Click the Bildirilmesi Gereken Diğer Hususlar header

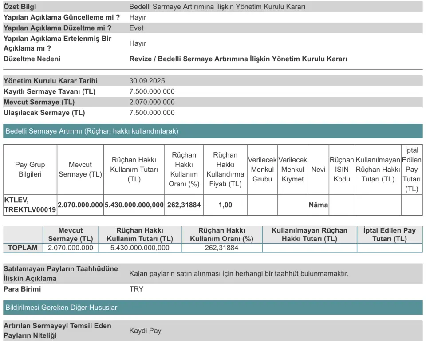tap(61, 307)
